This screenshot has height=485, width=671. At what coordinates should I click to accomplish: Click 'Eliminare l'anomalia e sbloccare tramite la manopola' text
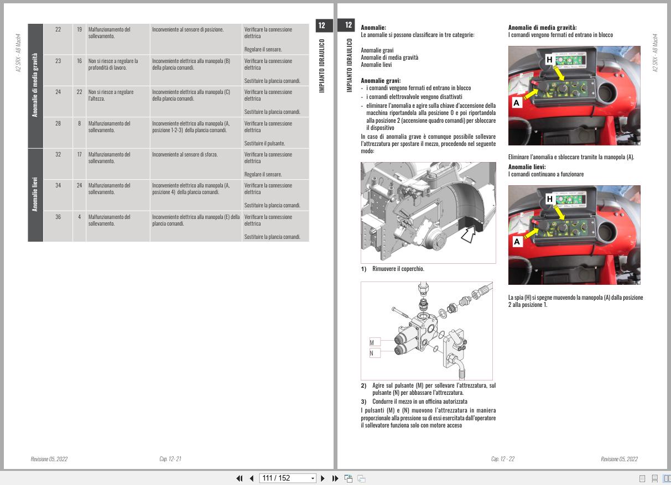571,157
